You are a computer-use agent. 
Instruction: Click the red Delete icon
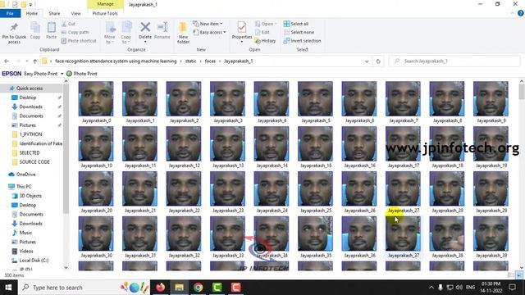pos(145,27)
